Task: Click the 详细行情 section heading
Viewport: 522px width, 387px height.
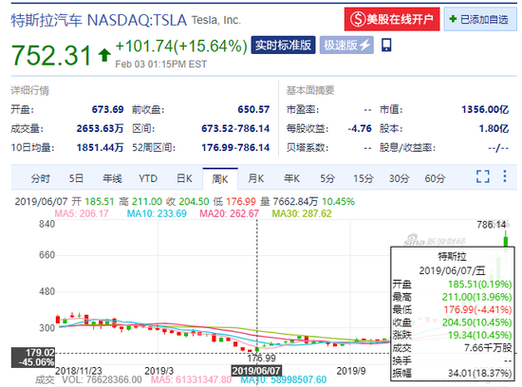Action: pyautogui.click(x=30, y=90)
